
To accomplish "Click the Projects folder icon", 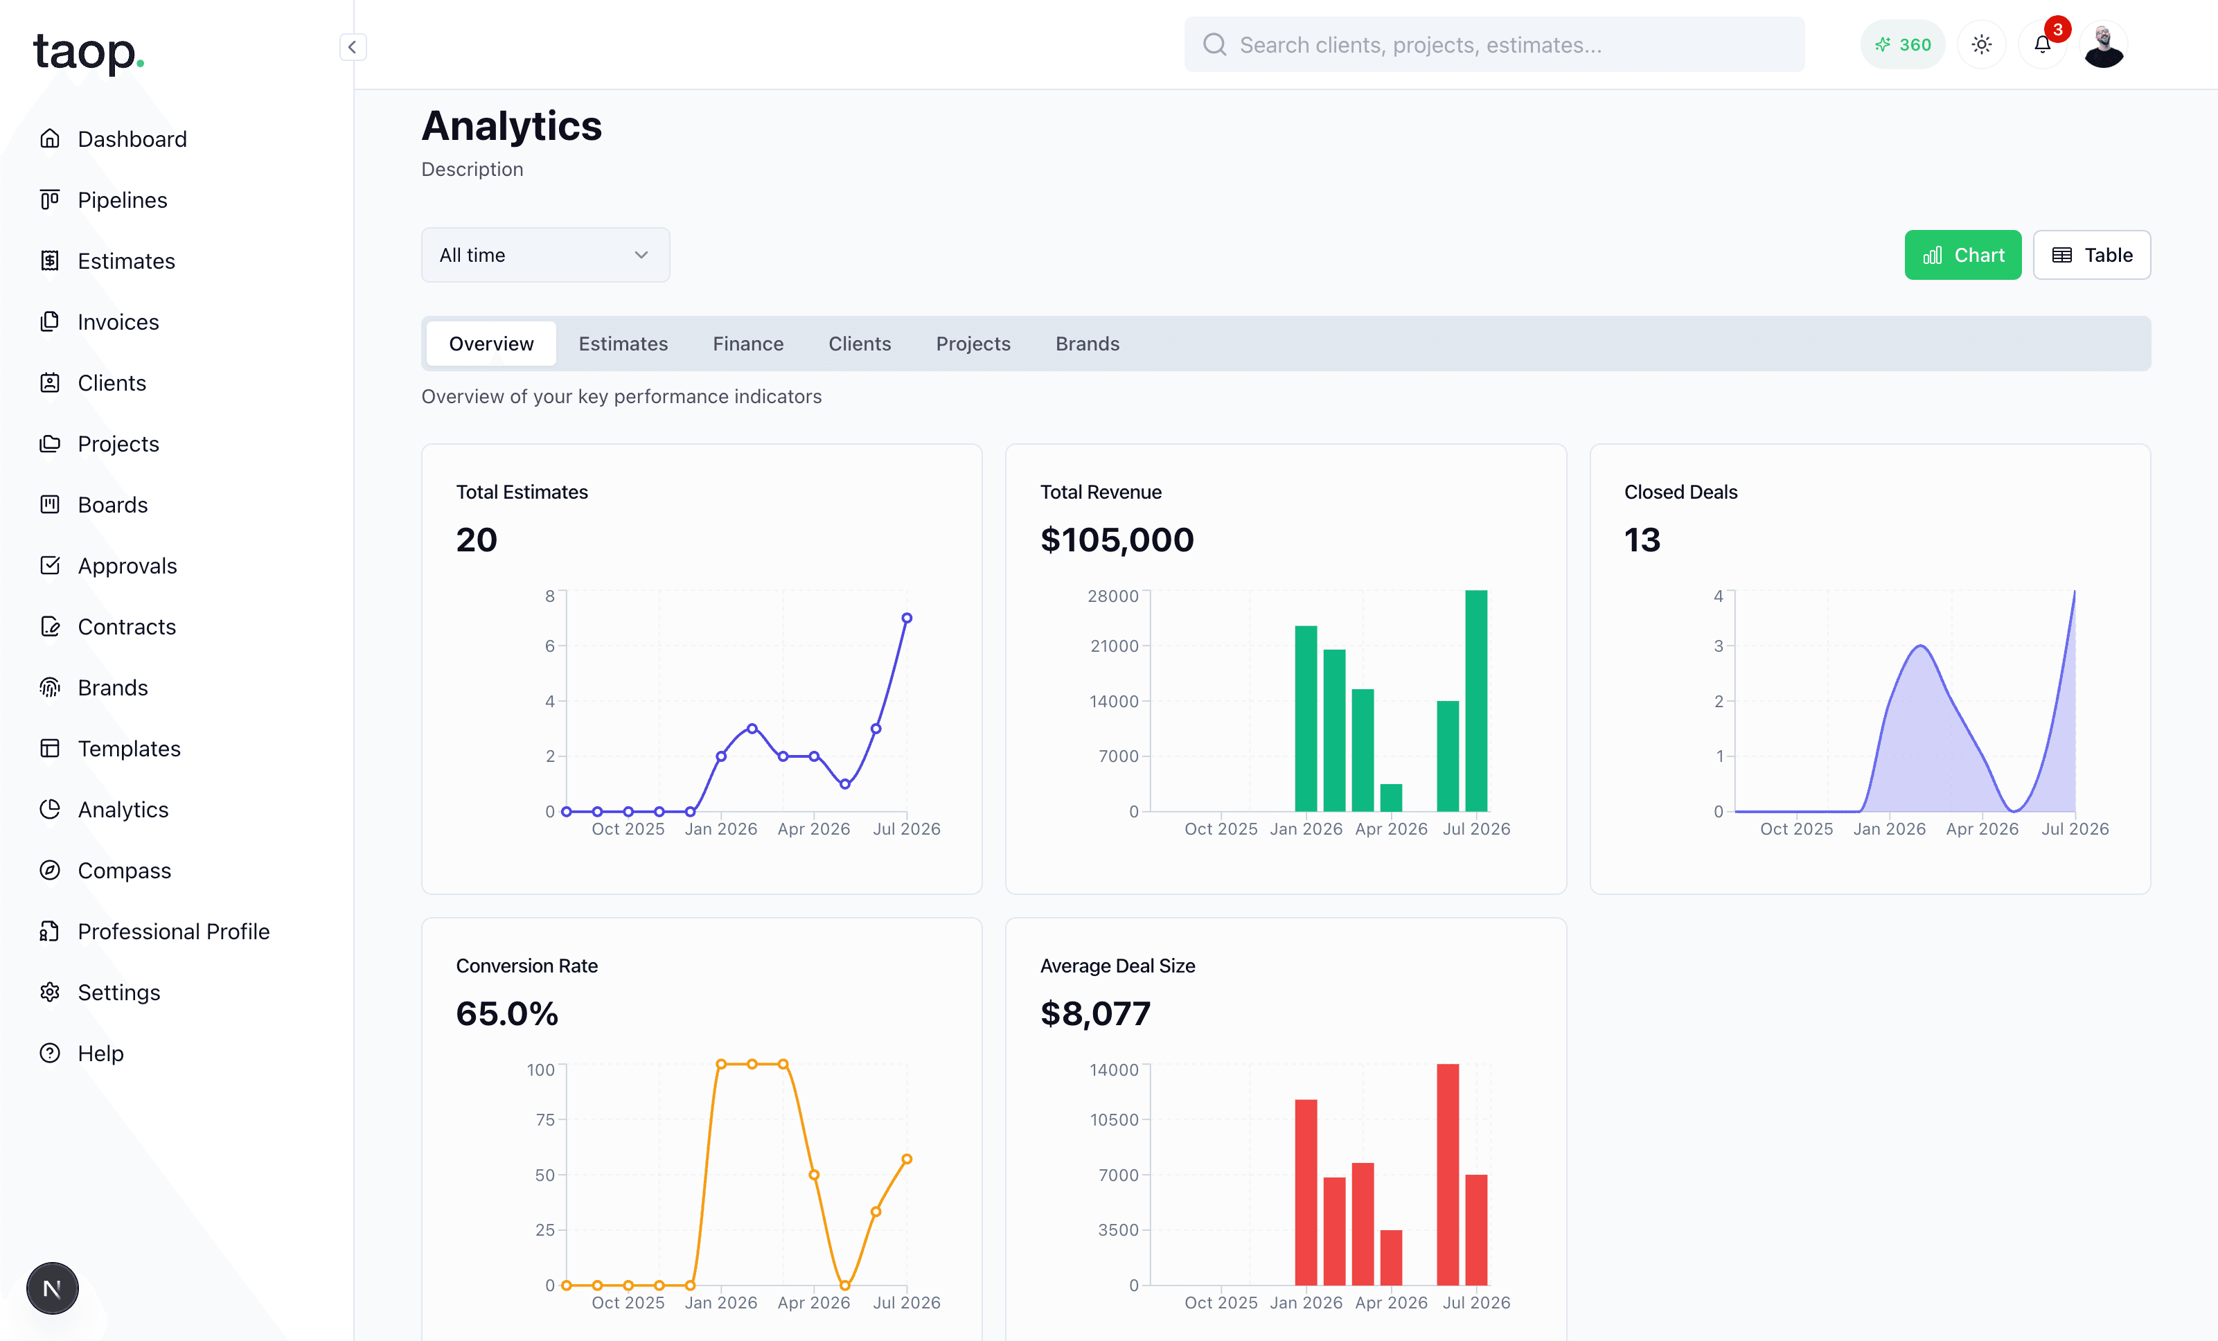I will (x=51, y=444).
